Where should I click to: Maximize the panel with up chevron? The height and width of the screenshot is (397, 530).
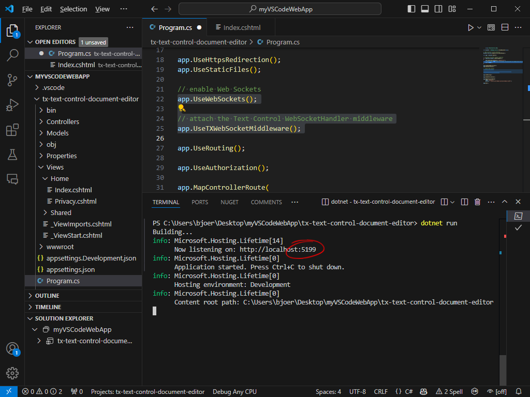click(x=505, y=202)
